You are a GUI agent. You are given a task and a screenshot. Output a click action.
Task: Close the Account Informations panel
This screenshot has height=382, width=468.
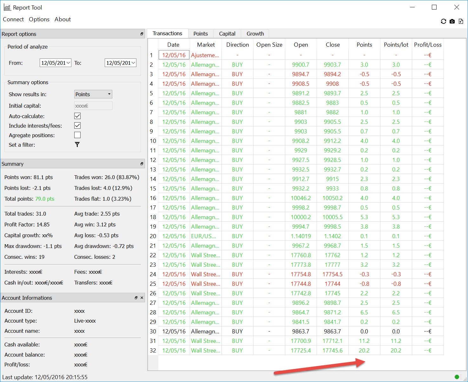pyautogui.click(x=142, y=298)
